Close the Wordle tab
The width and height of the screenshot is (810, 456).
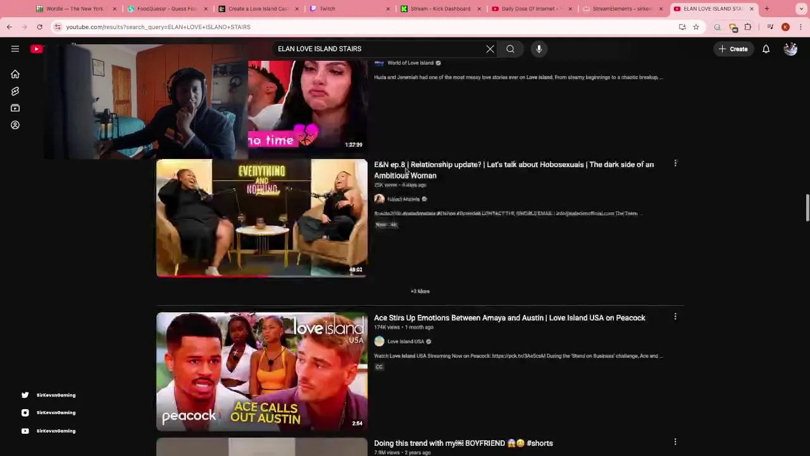pos(115,9)
